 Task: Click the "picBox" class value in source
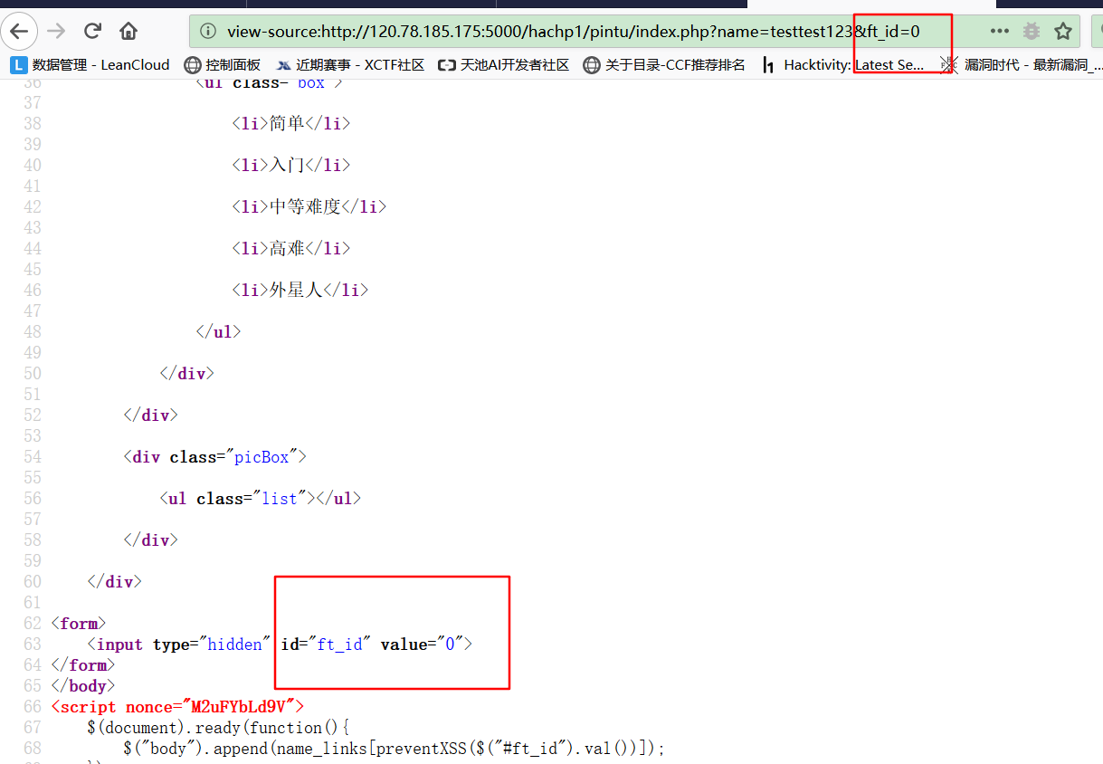(x=261, y=457)
